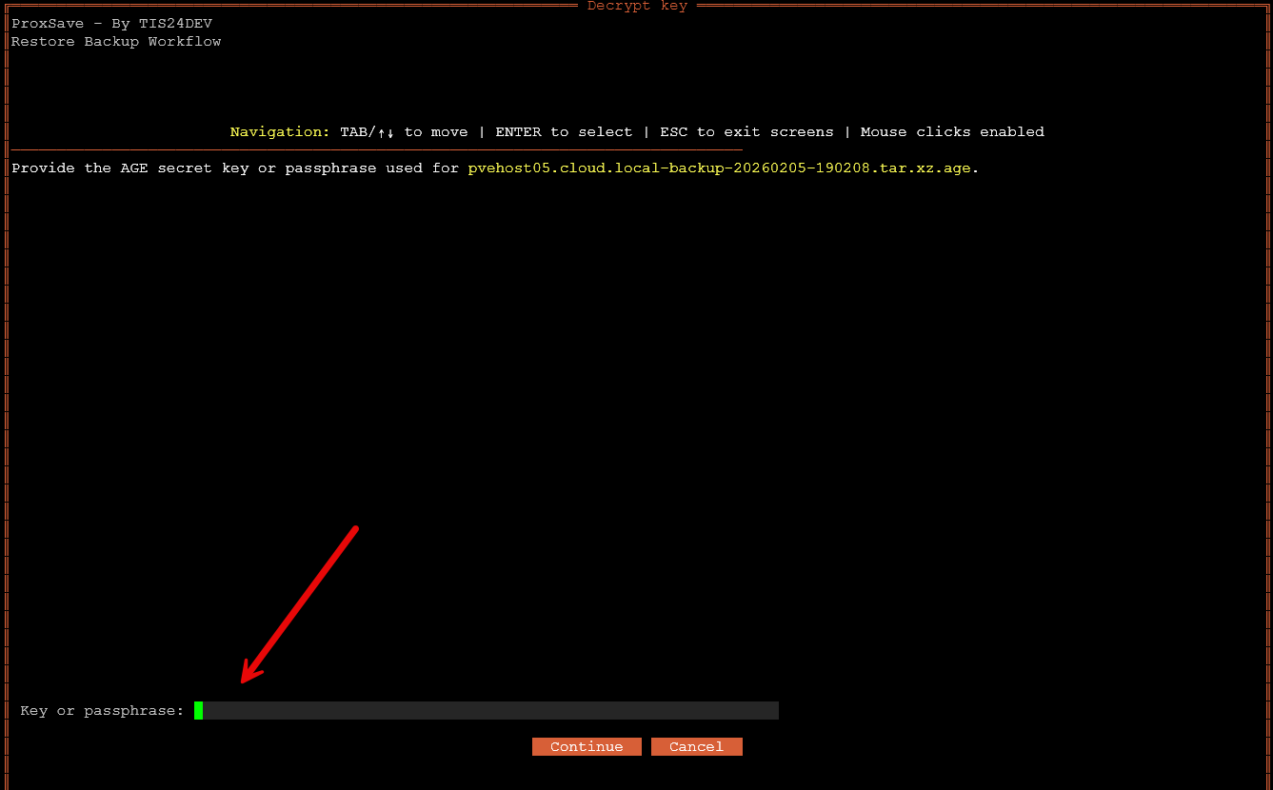
Task: Click the right end of the passphrase field
Action: pos(771,710)
